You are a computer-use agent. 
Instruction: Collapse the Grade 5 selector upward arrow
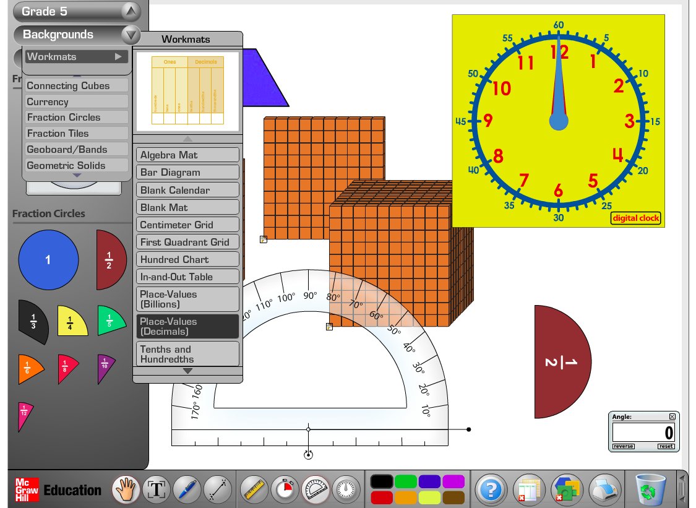130,11
